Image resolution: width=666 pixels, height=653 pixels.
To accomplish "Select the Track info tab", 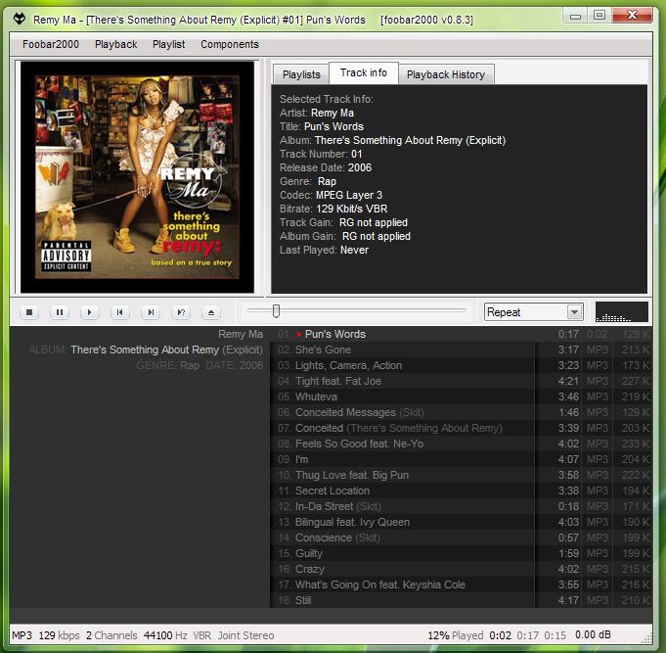I will [x=364, y=73].
